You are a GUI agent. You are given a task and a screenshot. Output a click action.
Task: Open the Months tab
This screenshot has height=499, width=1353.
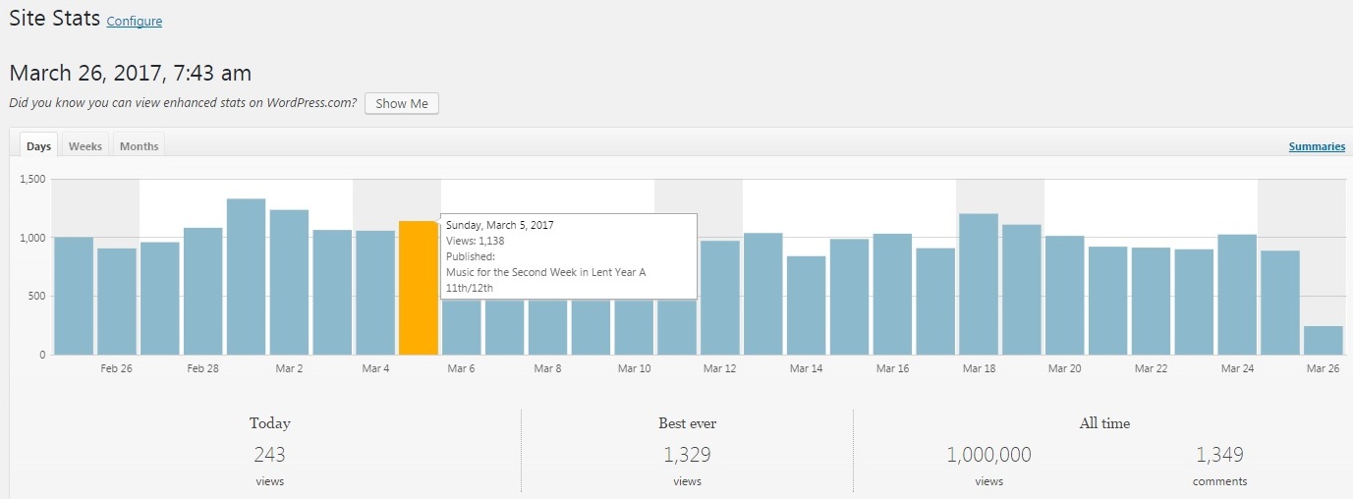pyautogui.click(x=139, y=146)
